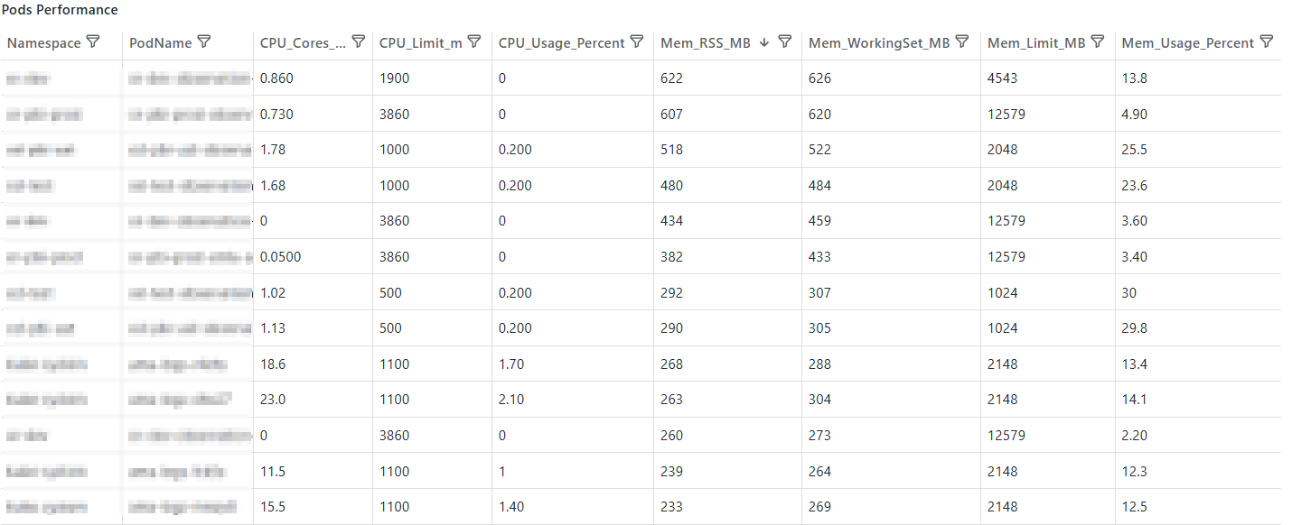Open the filter for the Namespace column
Image resolution: width=1292 pixels, height=525 pixels.
(x=91, y=42)
